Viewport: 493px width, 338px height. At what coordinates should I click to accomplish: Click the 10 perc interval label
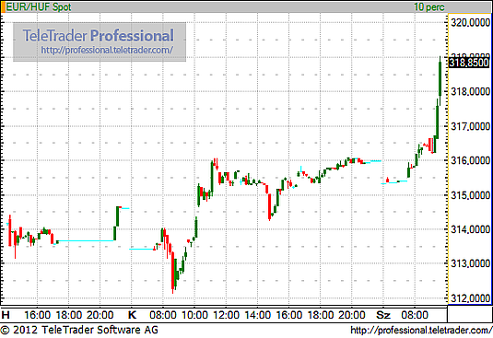[429, 7]
